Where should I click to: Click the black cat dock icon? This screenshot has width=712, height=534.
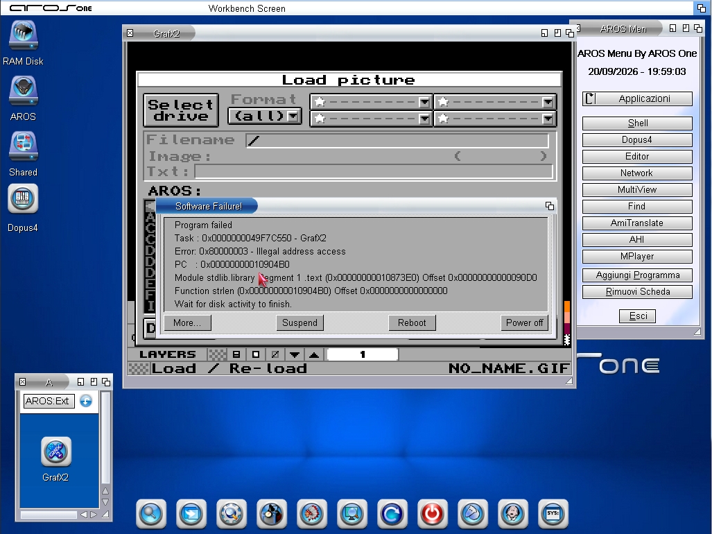pyautogui.click(x=272, y=514)
